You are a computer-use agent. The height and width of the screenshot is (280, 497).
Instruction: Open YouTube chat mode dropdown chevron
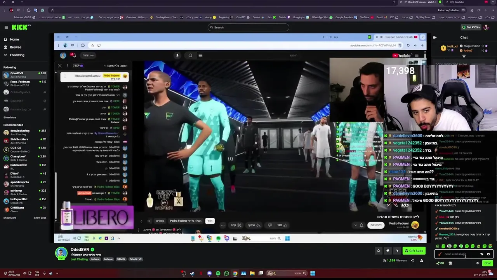pos(105,66)
